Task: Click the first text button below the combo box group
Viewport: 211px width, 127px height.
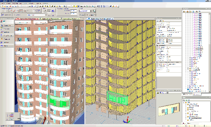Action: click(x=82, y=15)
